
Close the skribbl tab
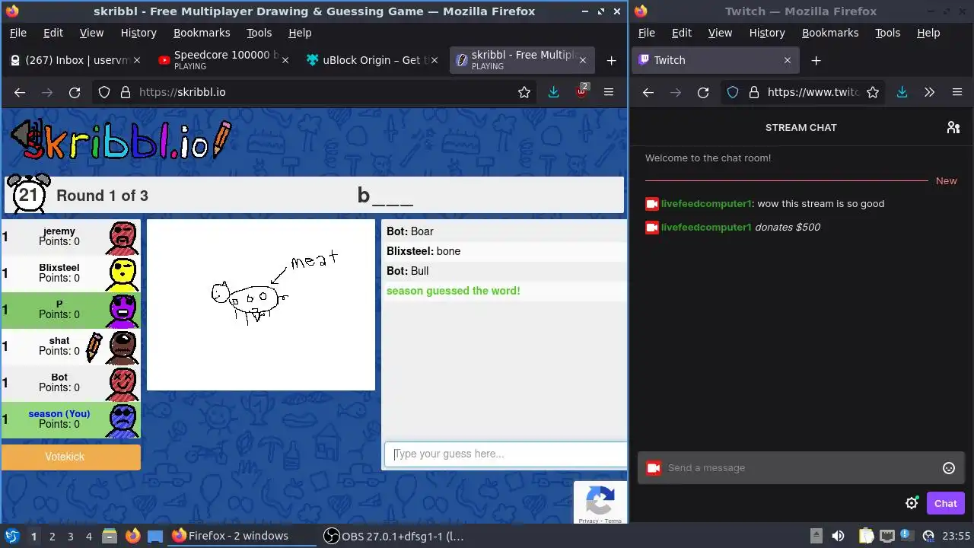click(x=583, y=60)
